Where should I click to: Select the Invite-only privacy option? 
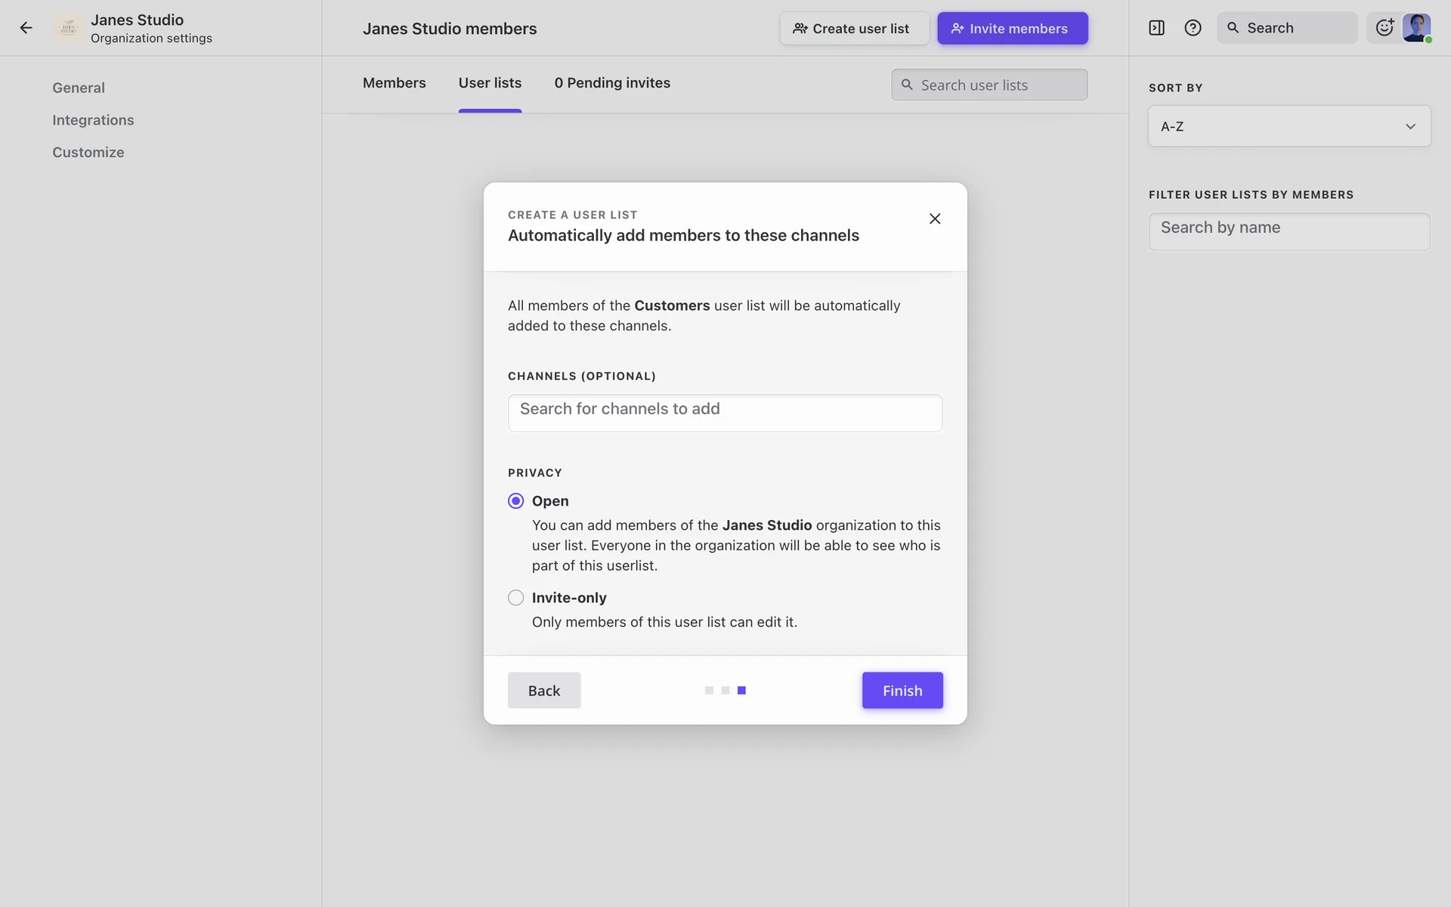(516, 598)
